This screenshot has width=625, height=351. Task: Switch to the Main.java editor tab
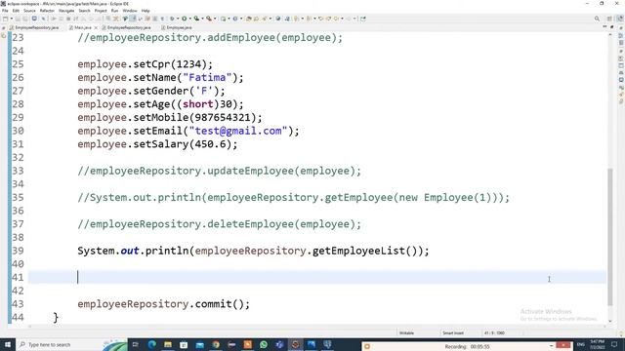click(83, 27)
